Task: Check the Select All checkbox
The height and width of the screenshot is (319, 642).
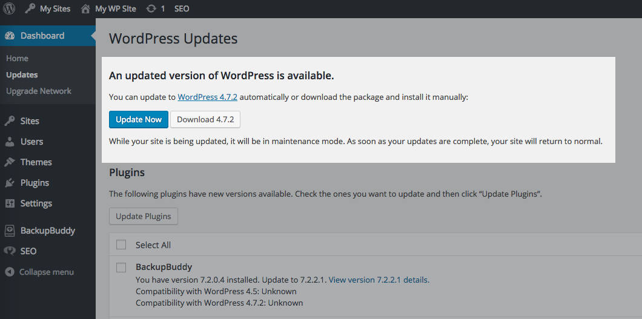Action: [121, 245]
